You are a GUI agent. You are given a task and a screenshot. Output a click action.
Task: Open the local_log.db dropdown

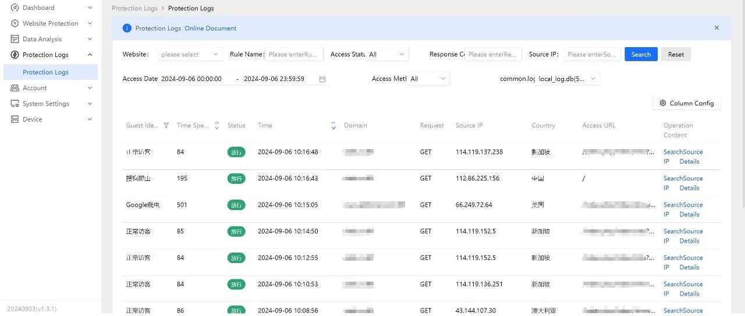(567, 79)
